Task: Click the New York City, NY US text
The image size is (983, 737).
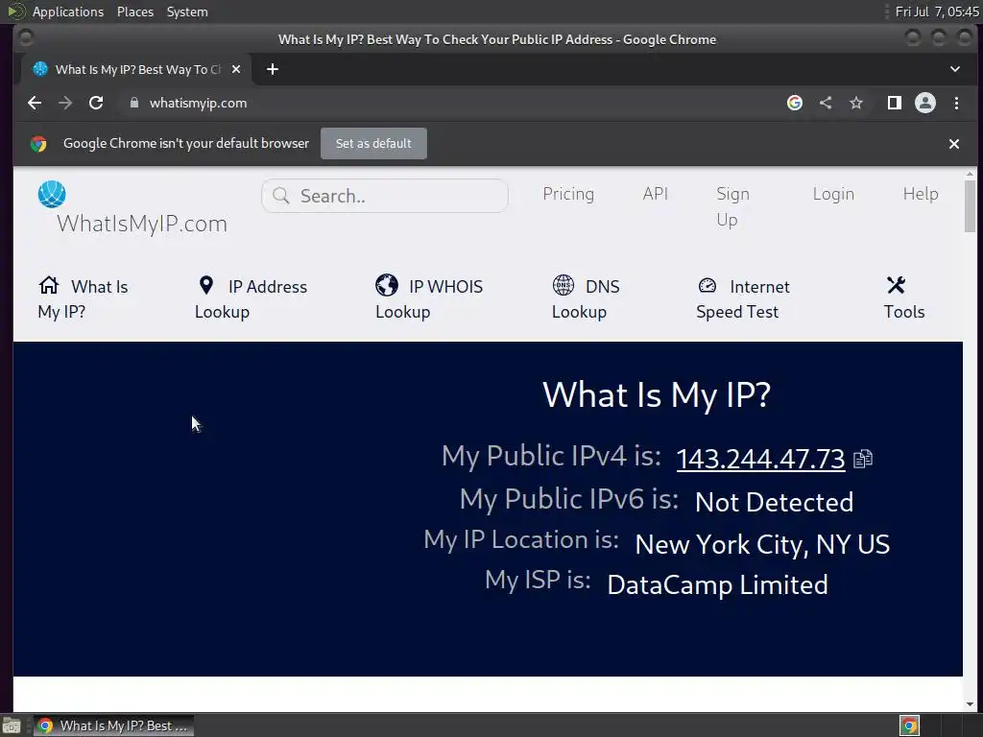Action: (x=762, y=544)
